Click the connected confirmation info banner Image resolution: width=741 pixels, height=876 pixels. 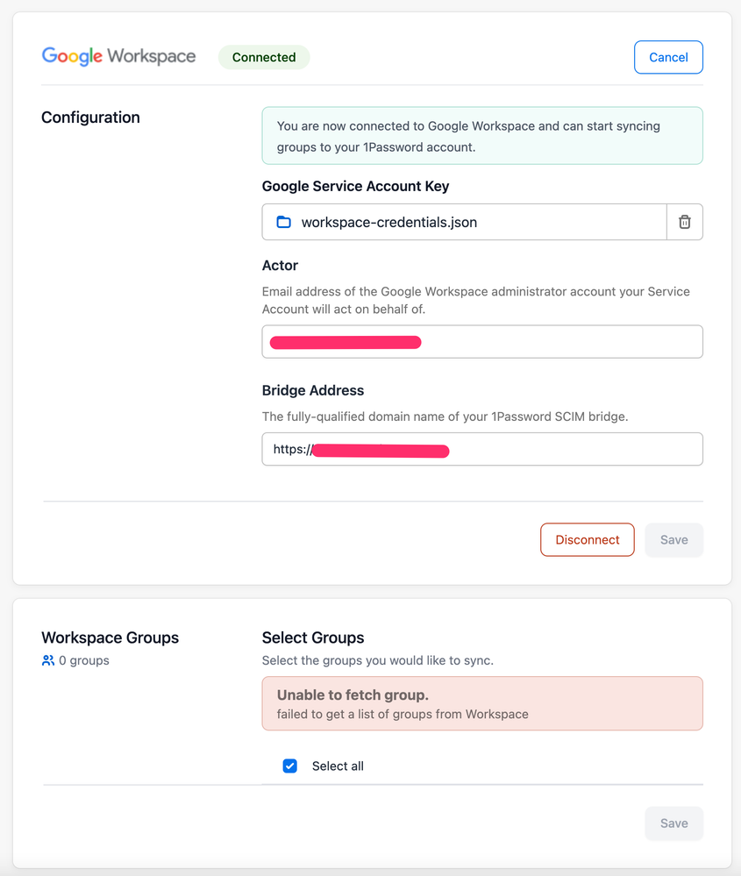pyautogui.click(x=481, y=136)
